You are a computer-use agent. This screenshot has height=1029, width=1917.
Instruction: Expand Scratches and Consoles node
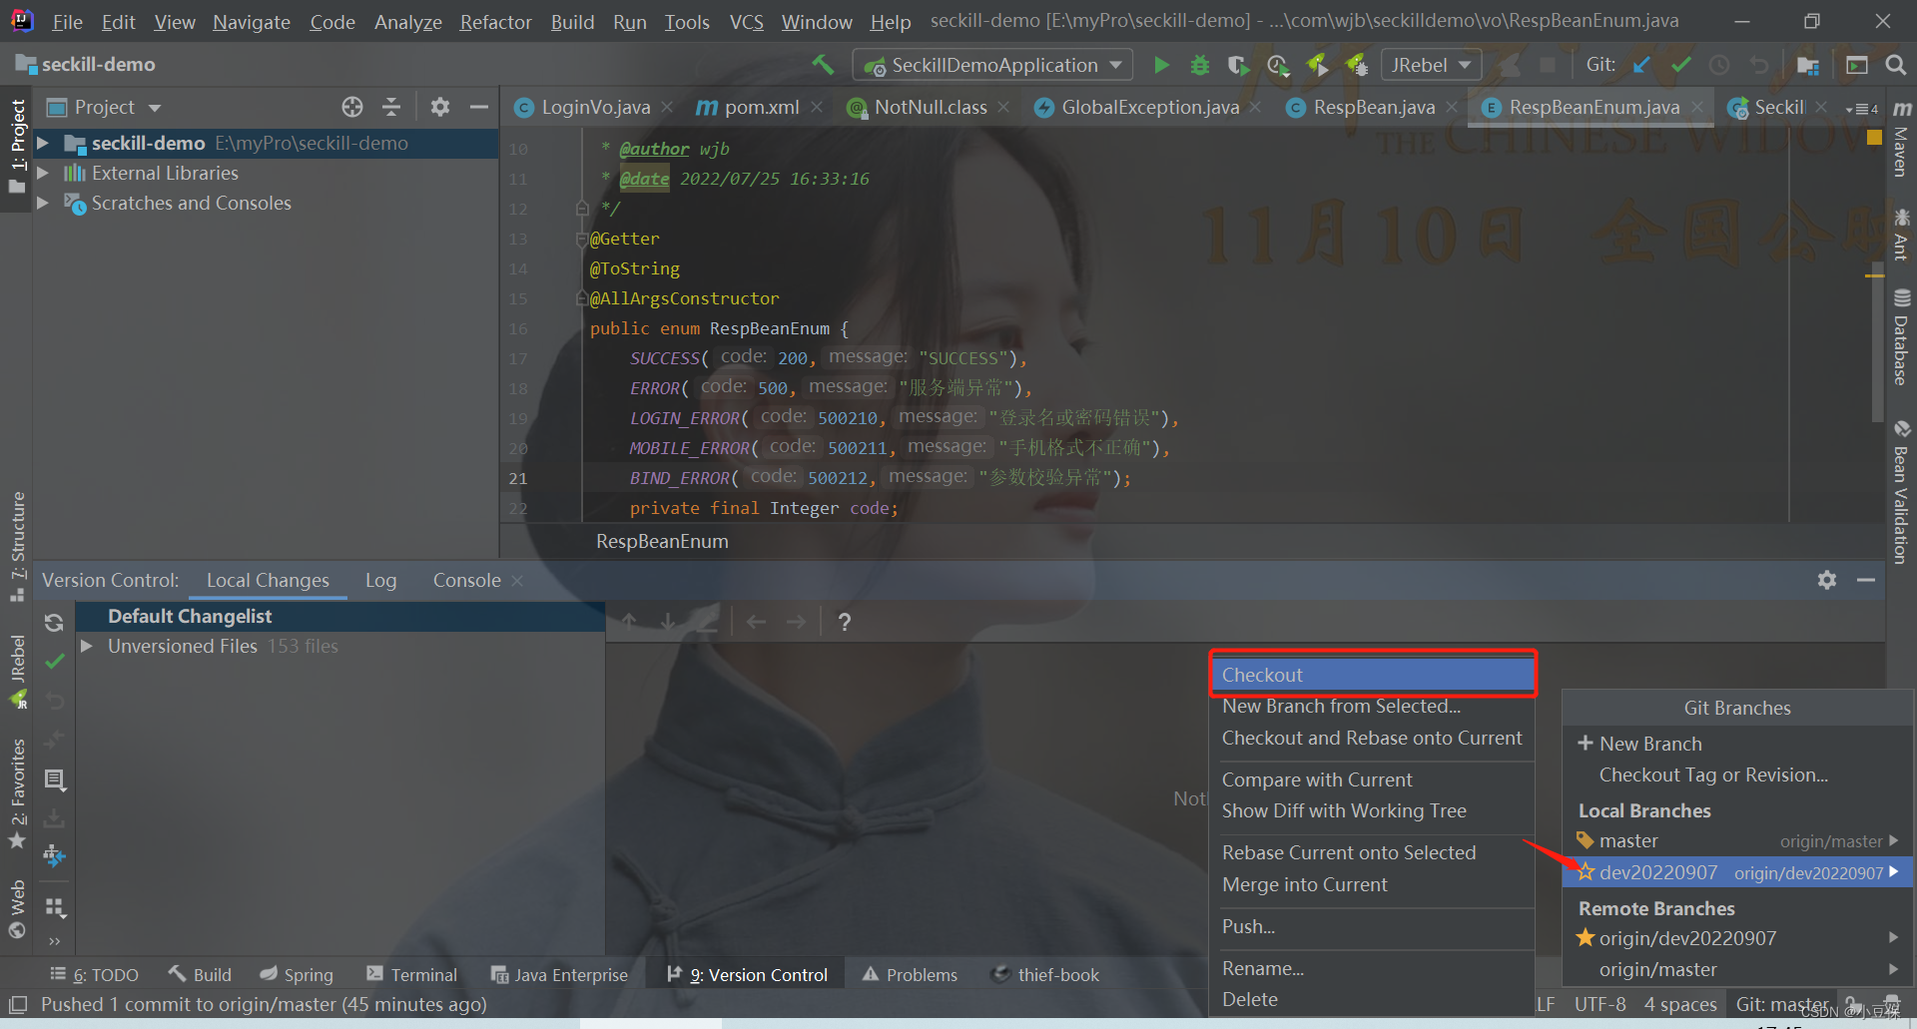[43, 204]
